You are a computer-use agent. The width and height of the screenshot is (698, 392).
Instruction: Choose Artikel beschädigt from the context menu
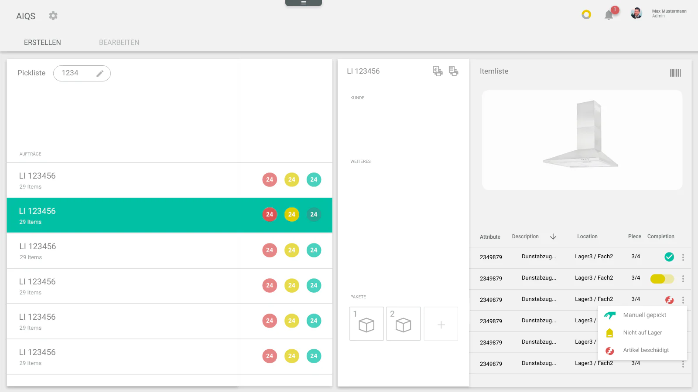tap(643, 350)
